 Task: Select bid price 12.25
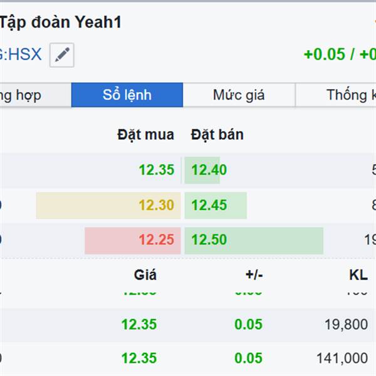coord(157,240)
